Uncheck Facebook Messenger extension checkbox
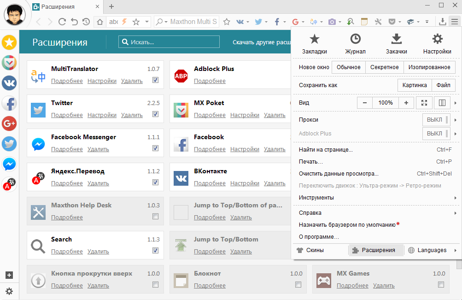This screenshot has height=300, width=462. (156, 148)
